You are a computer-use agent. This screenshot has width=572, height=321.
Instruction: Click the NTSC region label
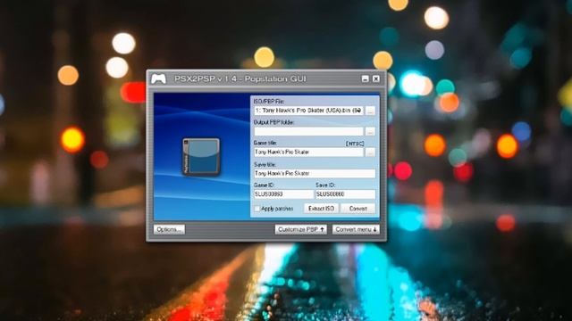(355, 144)
